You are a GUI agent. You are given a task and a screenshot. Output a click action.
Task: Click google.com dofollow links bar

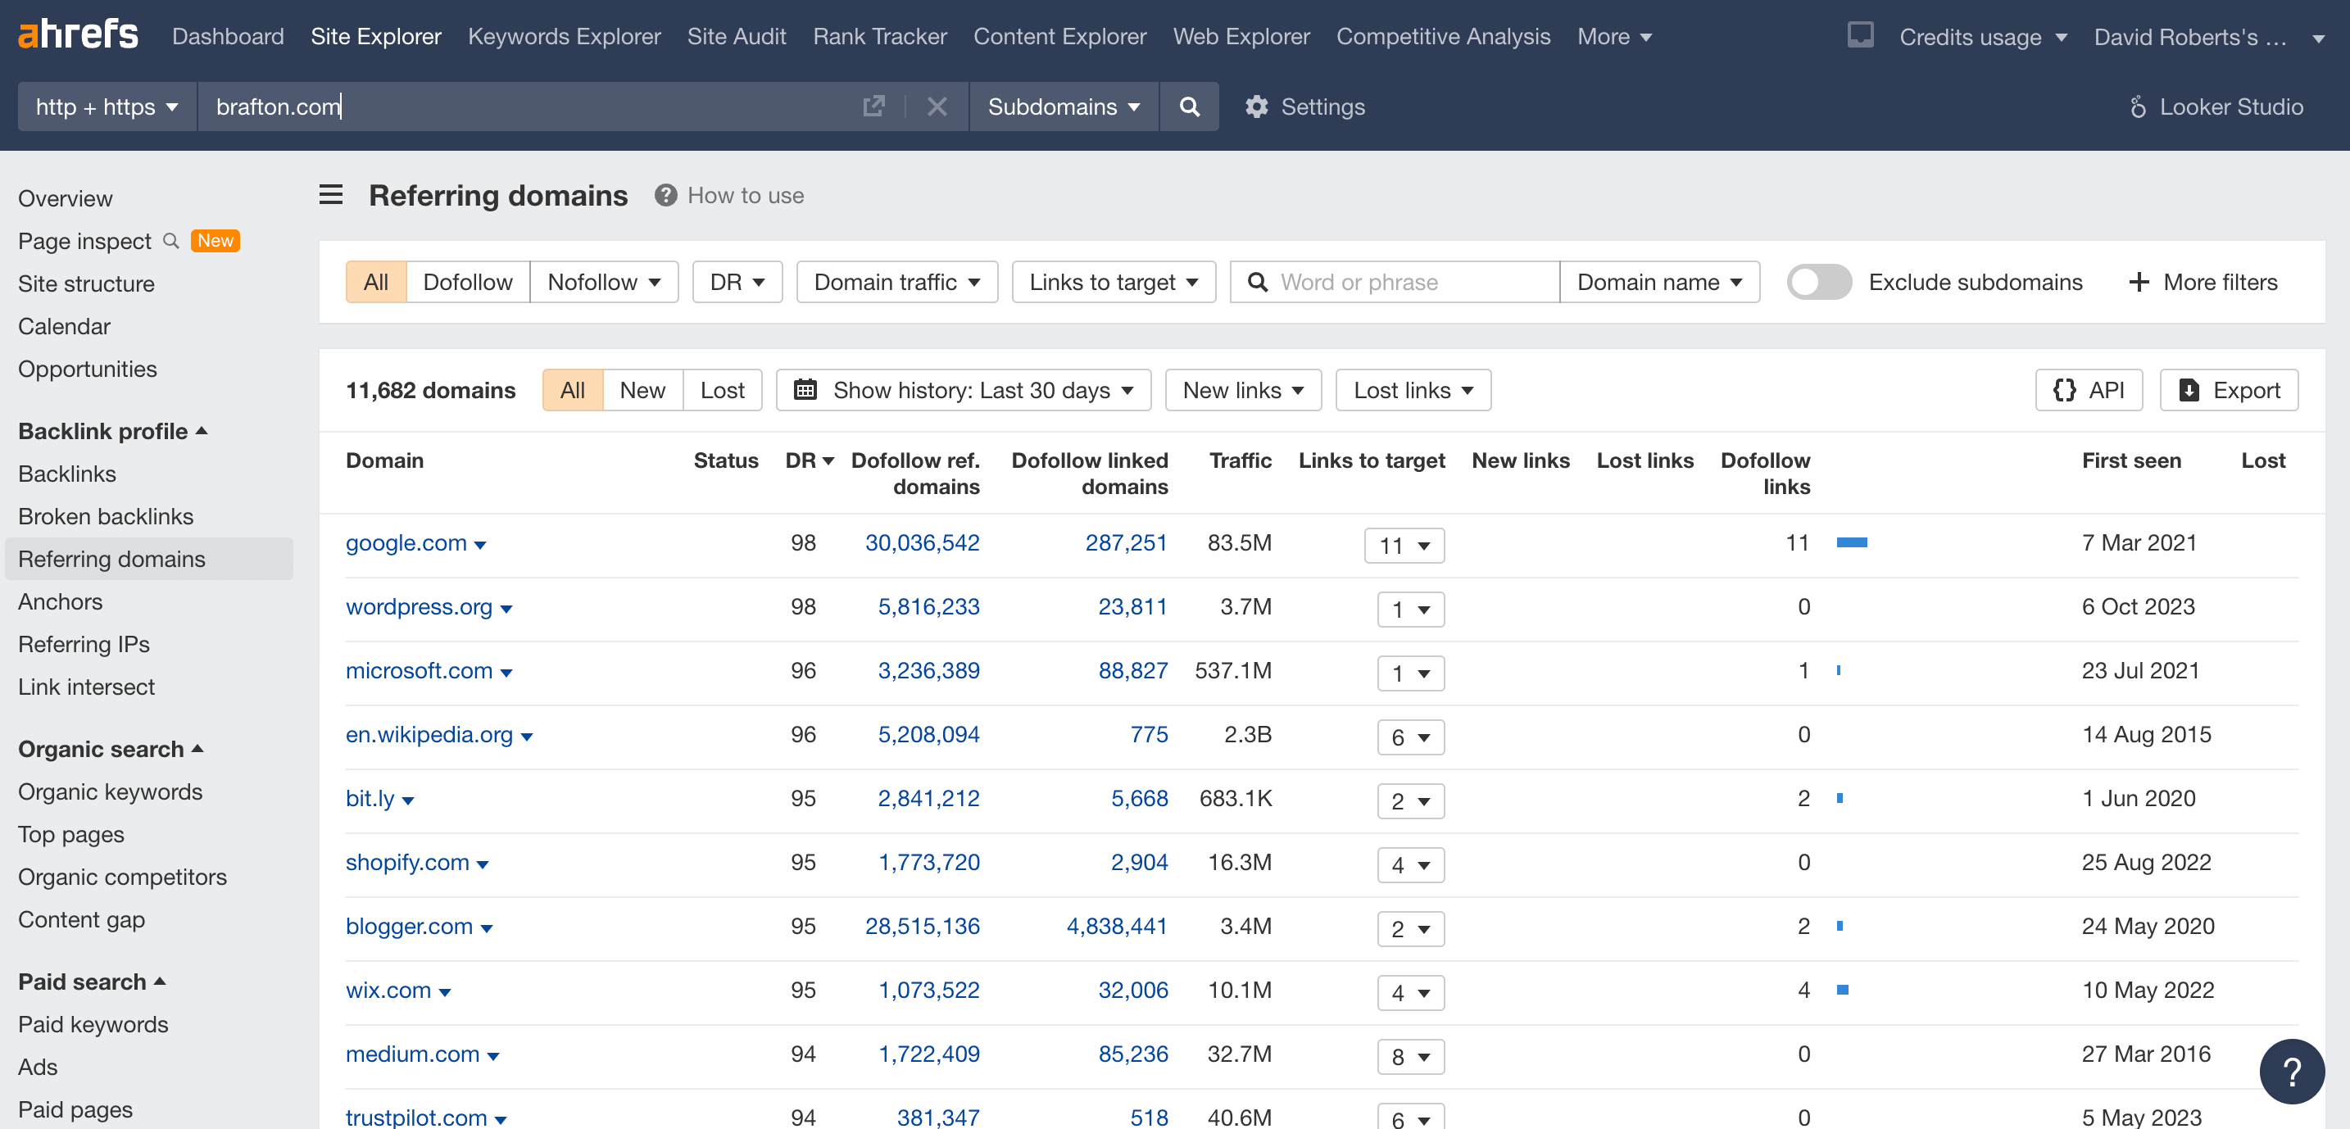1851,542
